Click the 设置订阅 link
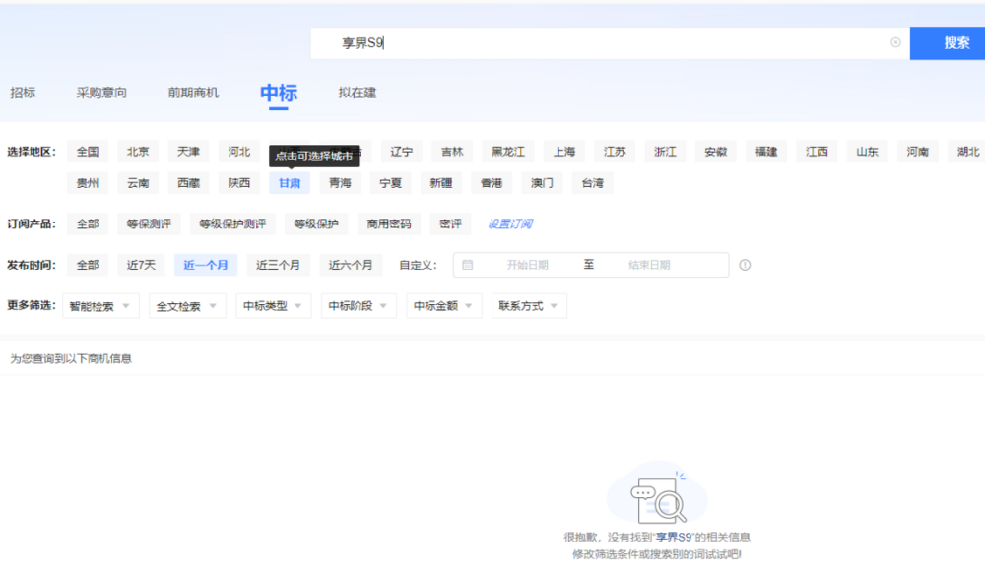985x574 pixels. [x=510, y=223]
